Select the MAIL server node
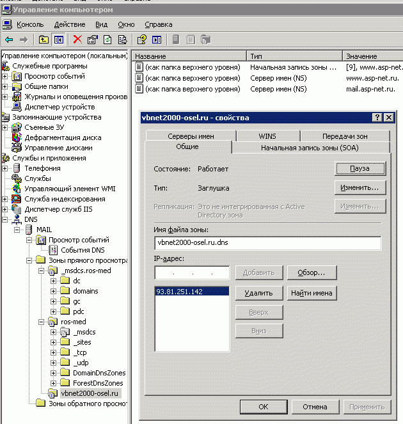Image resolution: width=403 pixels, height=424 pixels. click(44, 230)
